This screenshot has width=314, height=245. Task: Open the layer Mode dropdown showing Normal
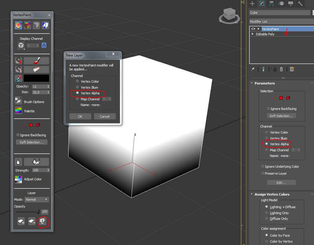click(37, 199)
